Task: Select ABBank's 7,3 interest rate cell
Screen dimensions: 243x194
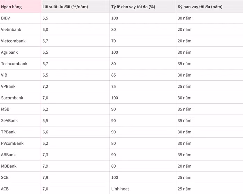Action: pyautogui.click(x=45, y=155)
